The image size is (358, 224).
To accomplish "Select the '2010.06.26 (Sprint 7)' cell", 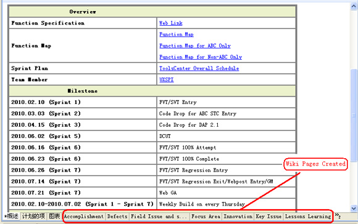I will coord(83,170).
